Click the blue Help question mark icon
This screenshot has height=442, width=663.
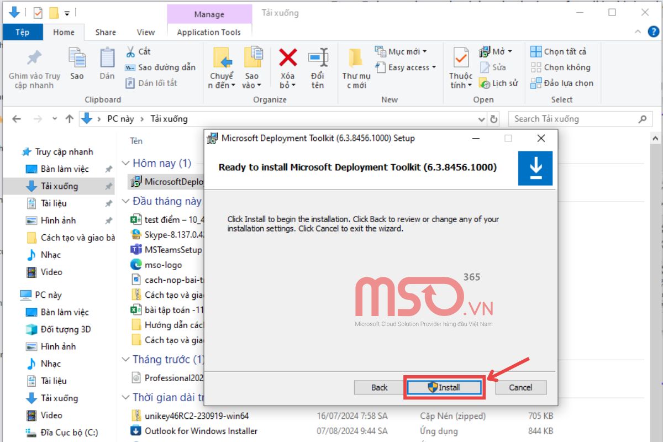[x=653, y=31]
